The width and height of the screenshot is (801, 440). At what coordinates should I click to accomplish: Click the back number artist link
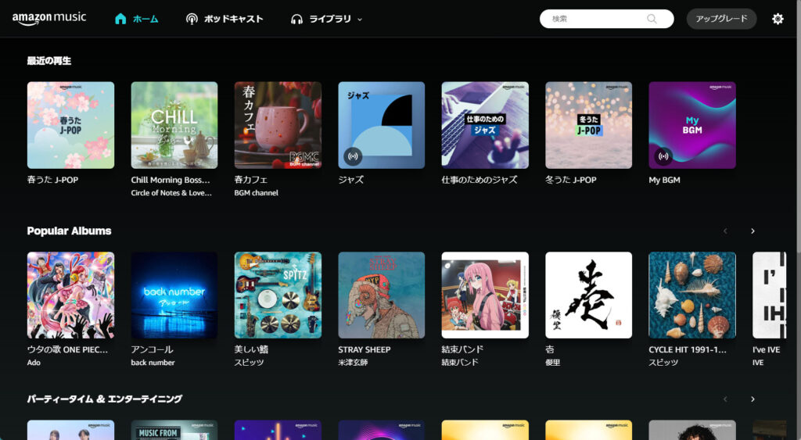pos(153,363)
